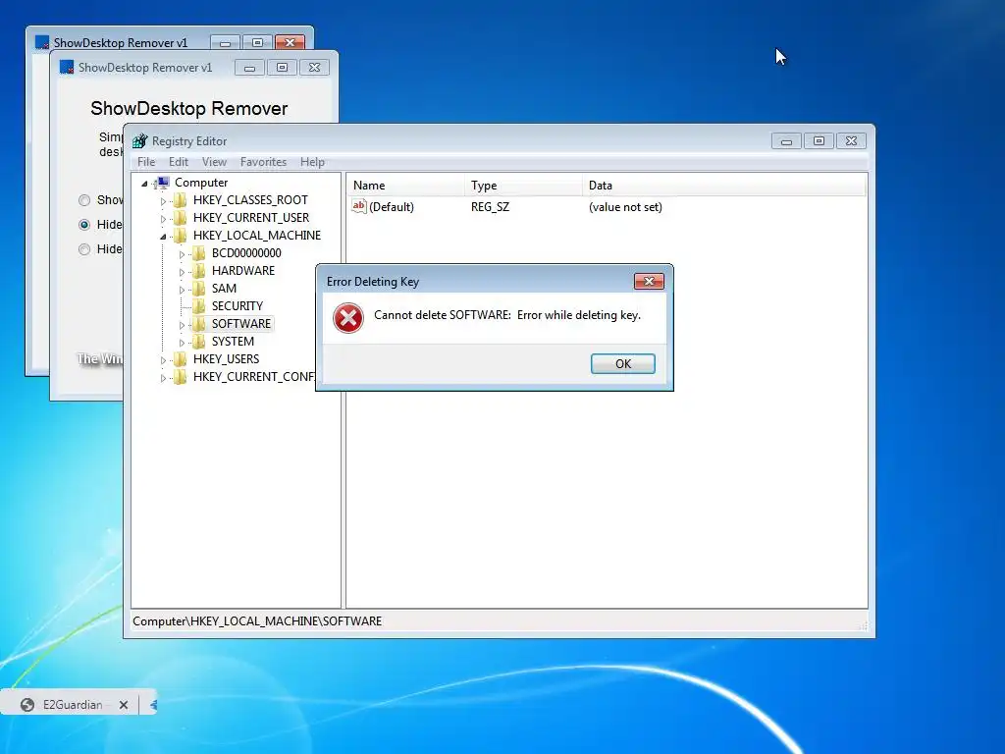Click HKEY_USERS tree label
The height and width of the screenshot is (754, 1005).
coord(226,359)
